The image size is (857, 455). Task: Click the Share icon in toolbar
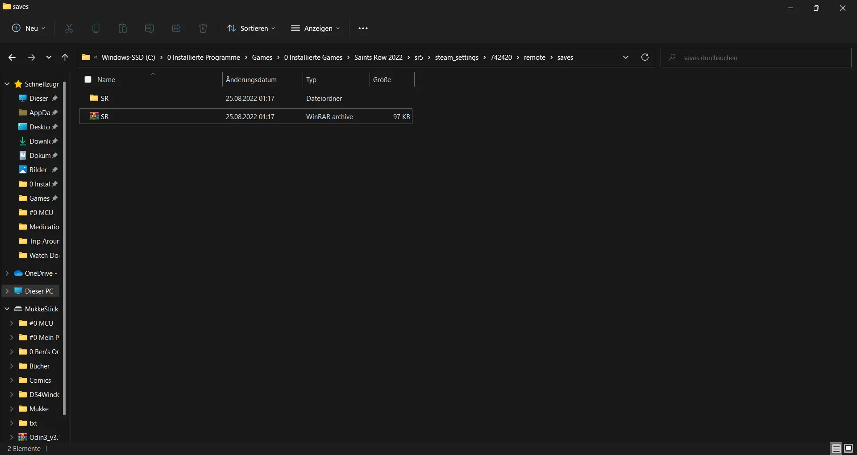click(x=176, y=28)
